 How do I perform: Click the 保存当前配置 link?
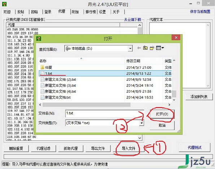200,12
